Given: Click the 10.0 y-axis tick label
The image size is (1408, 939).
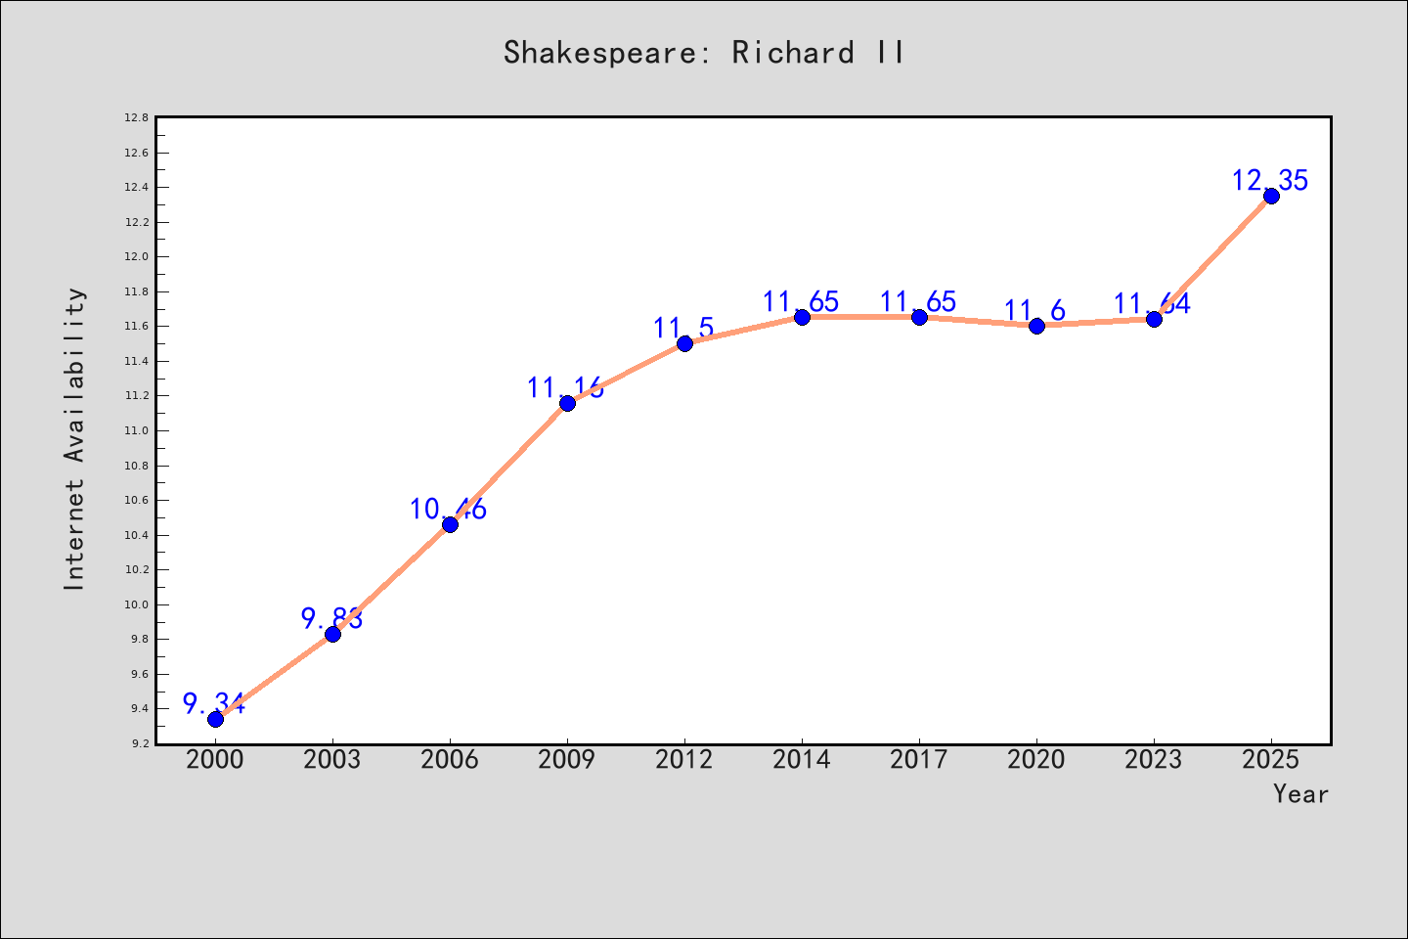Looking at the screenshot, I should click(x=136, y=604).
